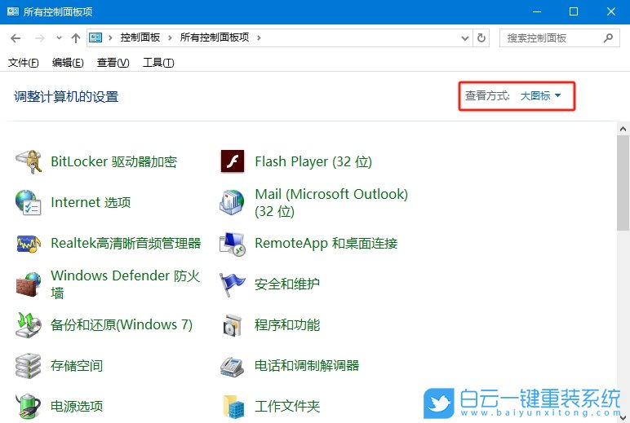Open RemoteApp 和桌面连接 link

326,243
